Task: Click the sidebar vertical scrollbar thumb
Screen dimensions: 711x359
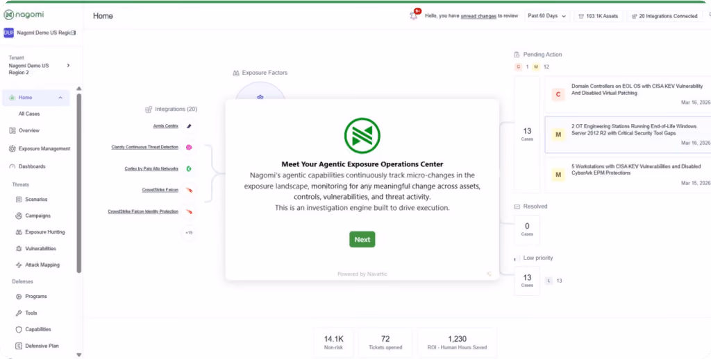Action: click(79, 183)
